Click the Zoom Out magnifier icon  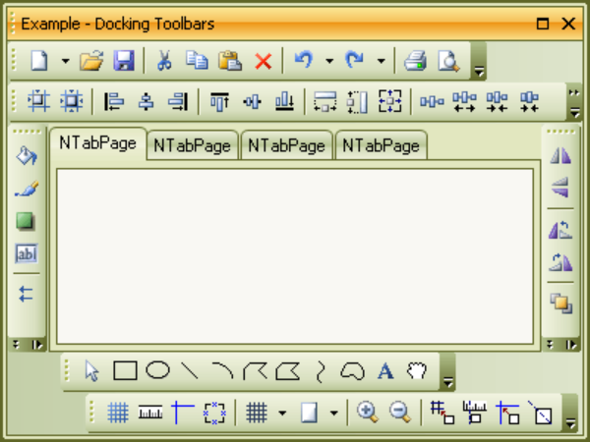400,413
